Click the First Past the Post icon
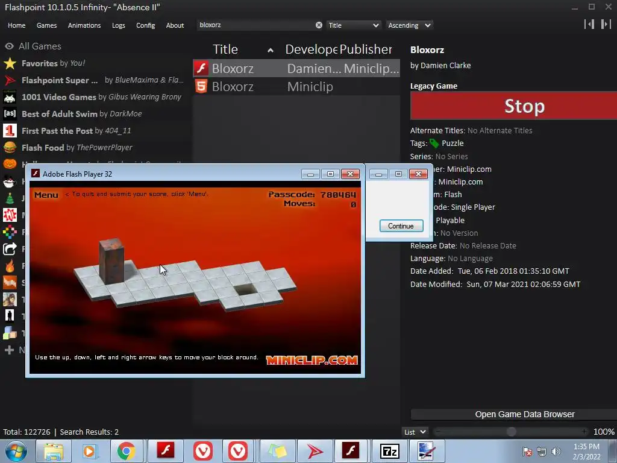Screen dimensions: 617x463 pos(10,131)
